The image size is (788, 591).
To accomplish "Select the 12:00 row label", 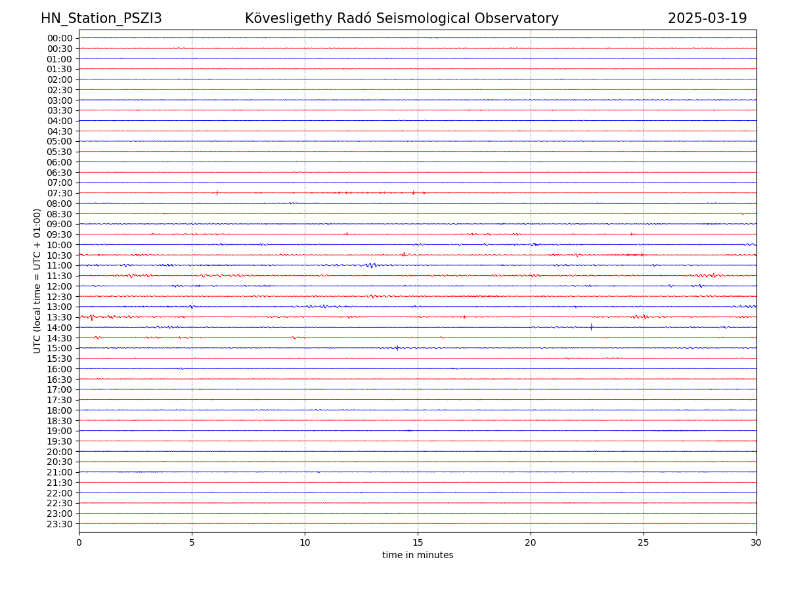I will click(x=59, y=286).
